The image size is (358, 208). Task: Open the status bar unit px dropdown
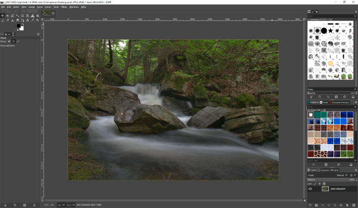61,205
